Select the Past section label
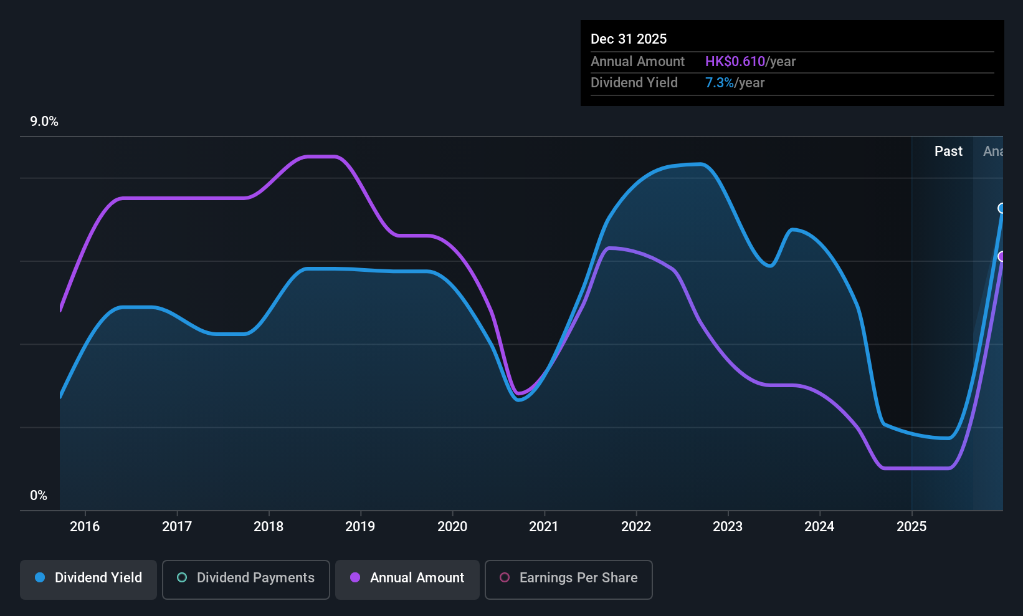 (948, 152)
